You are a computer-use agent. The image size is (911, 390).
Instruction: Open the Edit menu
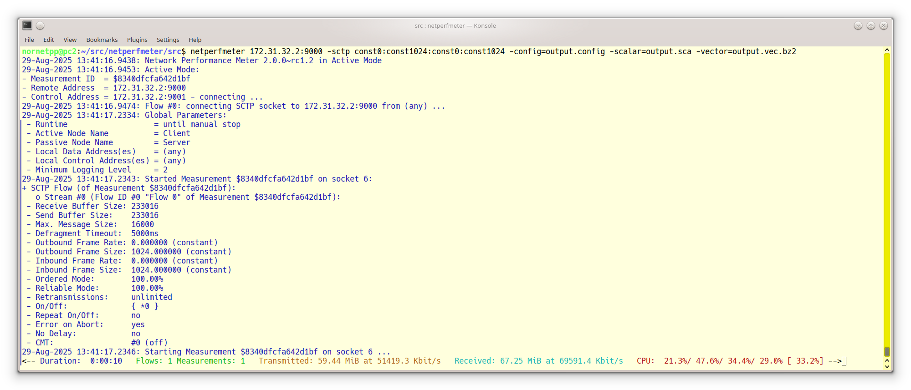(x=48, y=40)
